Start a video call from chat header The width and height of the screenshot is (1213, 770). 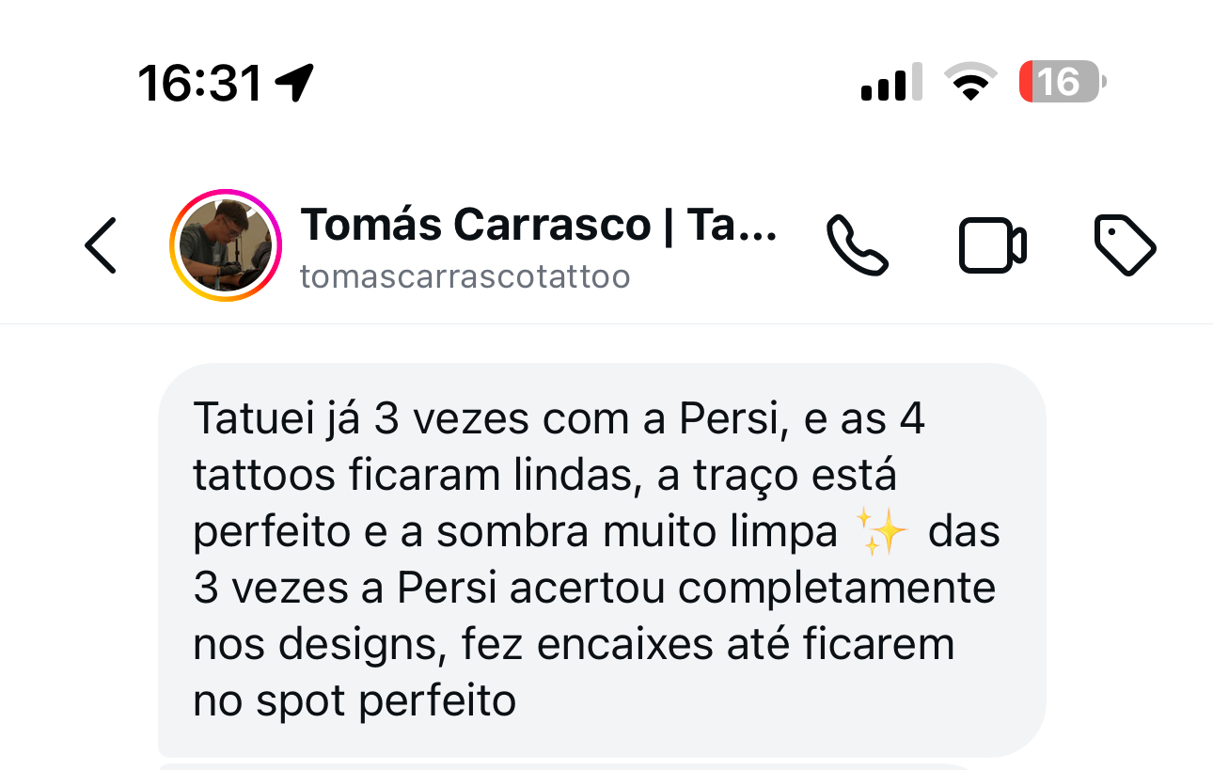pyautogui.click(x=992, y=245)
